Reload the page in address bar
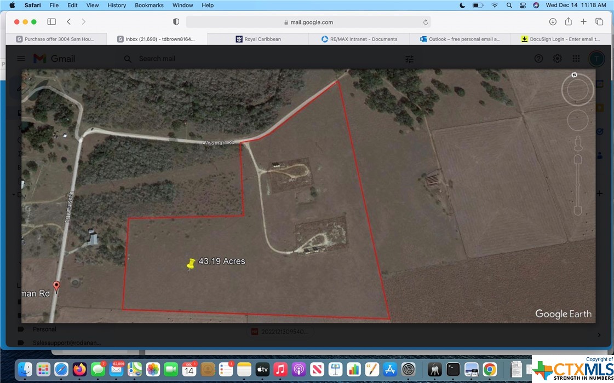Image resolution: width=614 pixels, height=383 pixels. click(426, 22)
